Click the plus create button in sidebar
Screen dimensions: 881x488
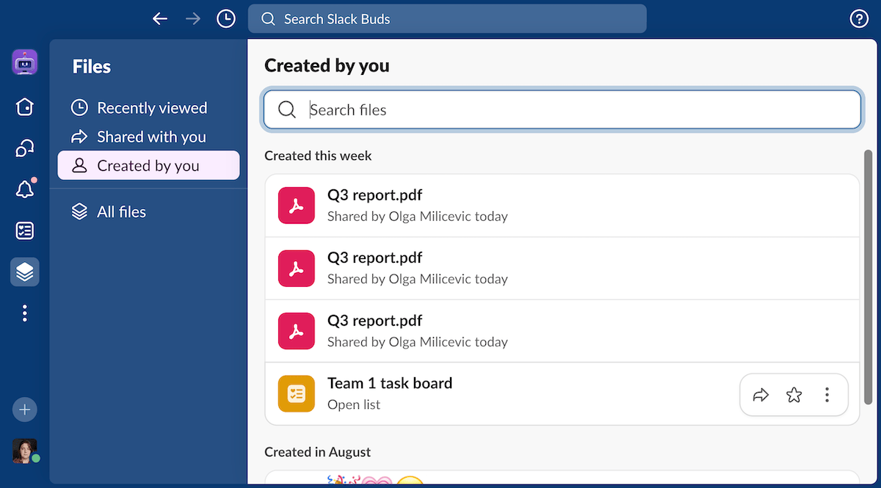click(25, 409)
